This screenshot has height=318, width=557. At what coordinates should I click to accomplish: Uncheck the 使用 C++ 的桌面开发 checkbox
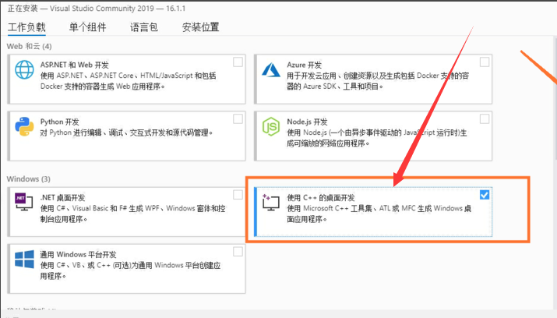485,195
